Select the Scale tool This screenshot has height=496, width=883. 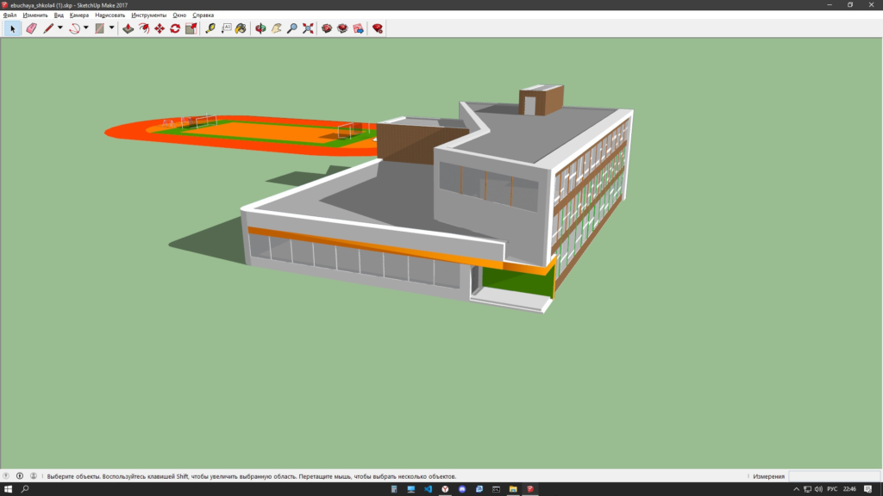[x=191, y=28]
